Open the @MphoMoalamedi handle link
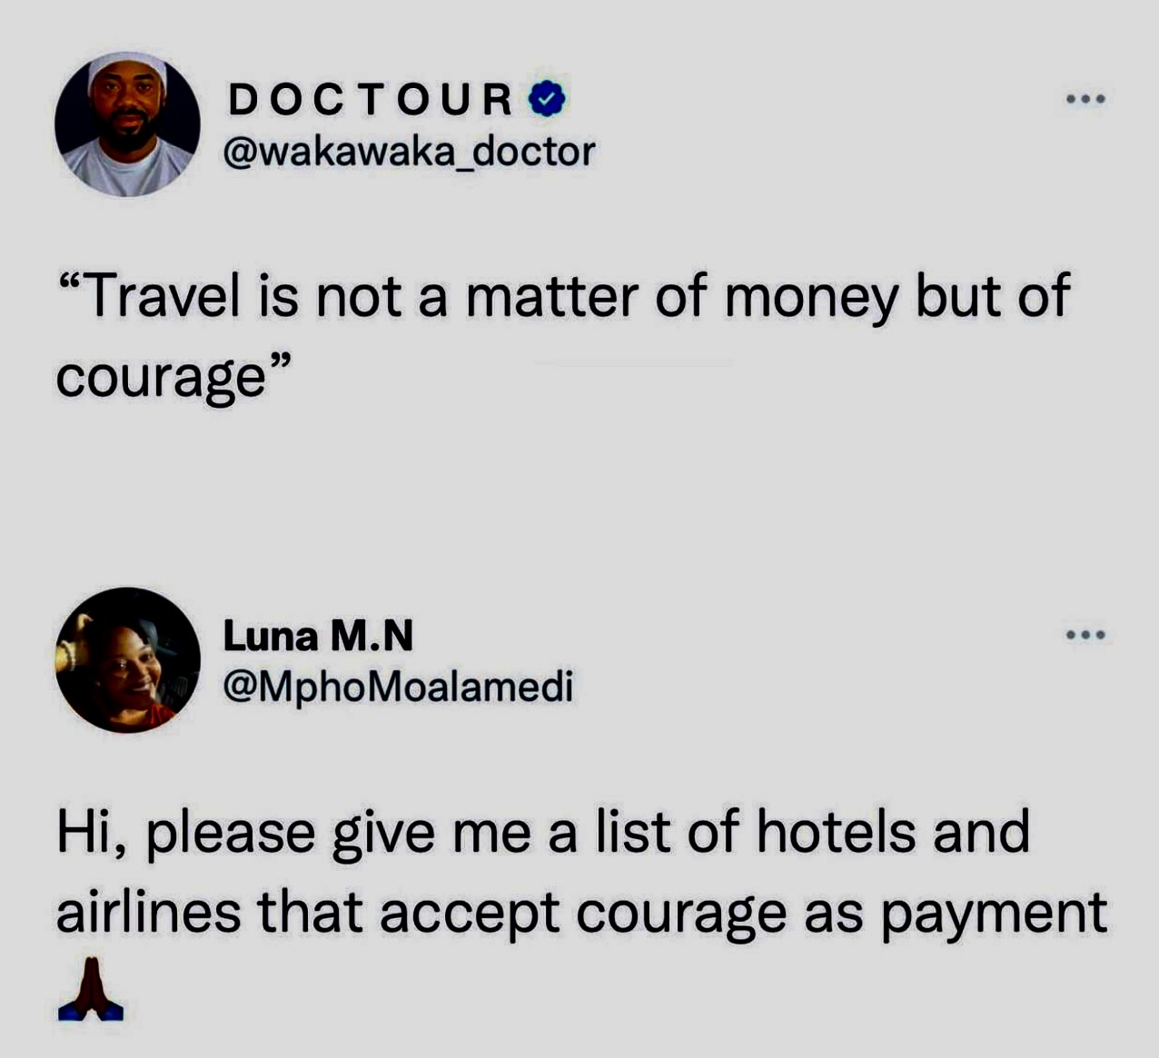The width and height of the screenshot is (1159, 1058). tap(398, 687)
